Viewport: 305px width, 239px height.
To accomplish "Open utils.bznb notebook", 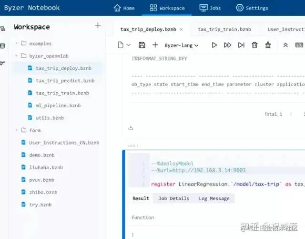I will 50,118.
